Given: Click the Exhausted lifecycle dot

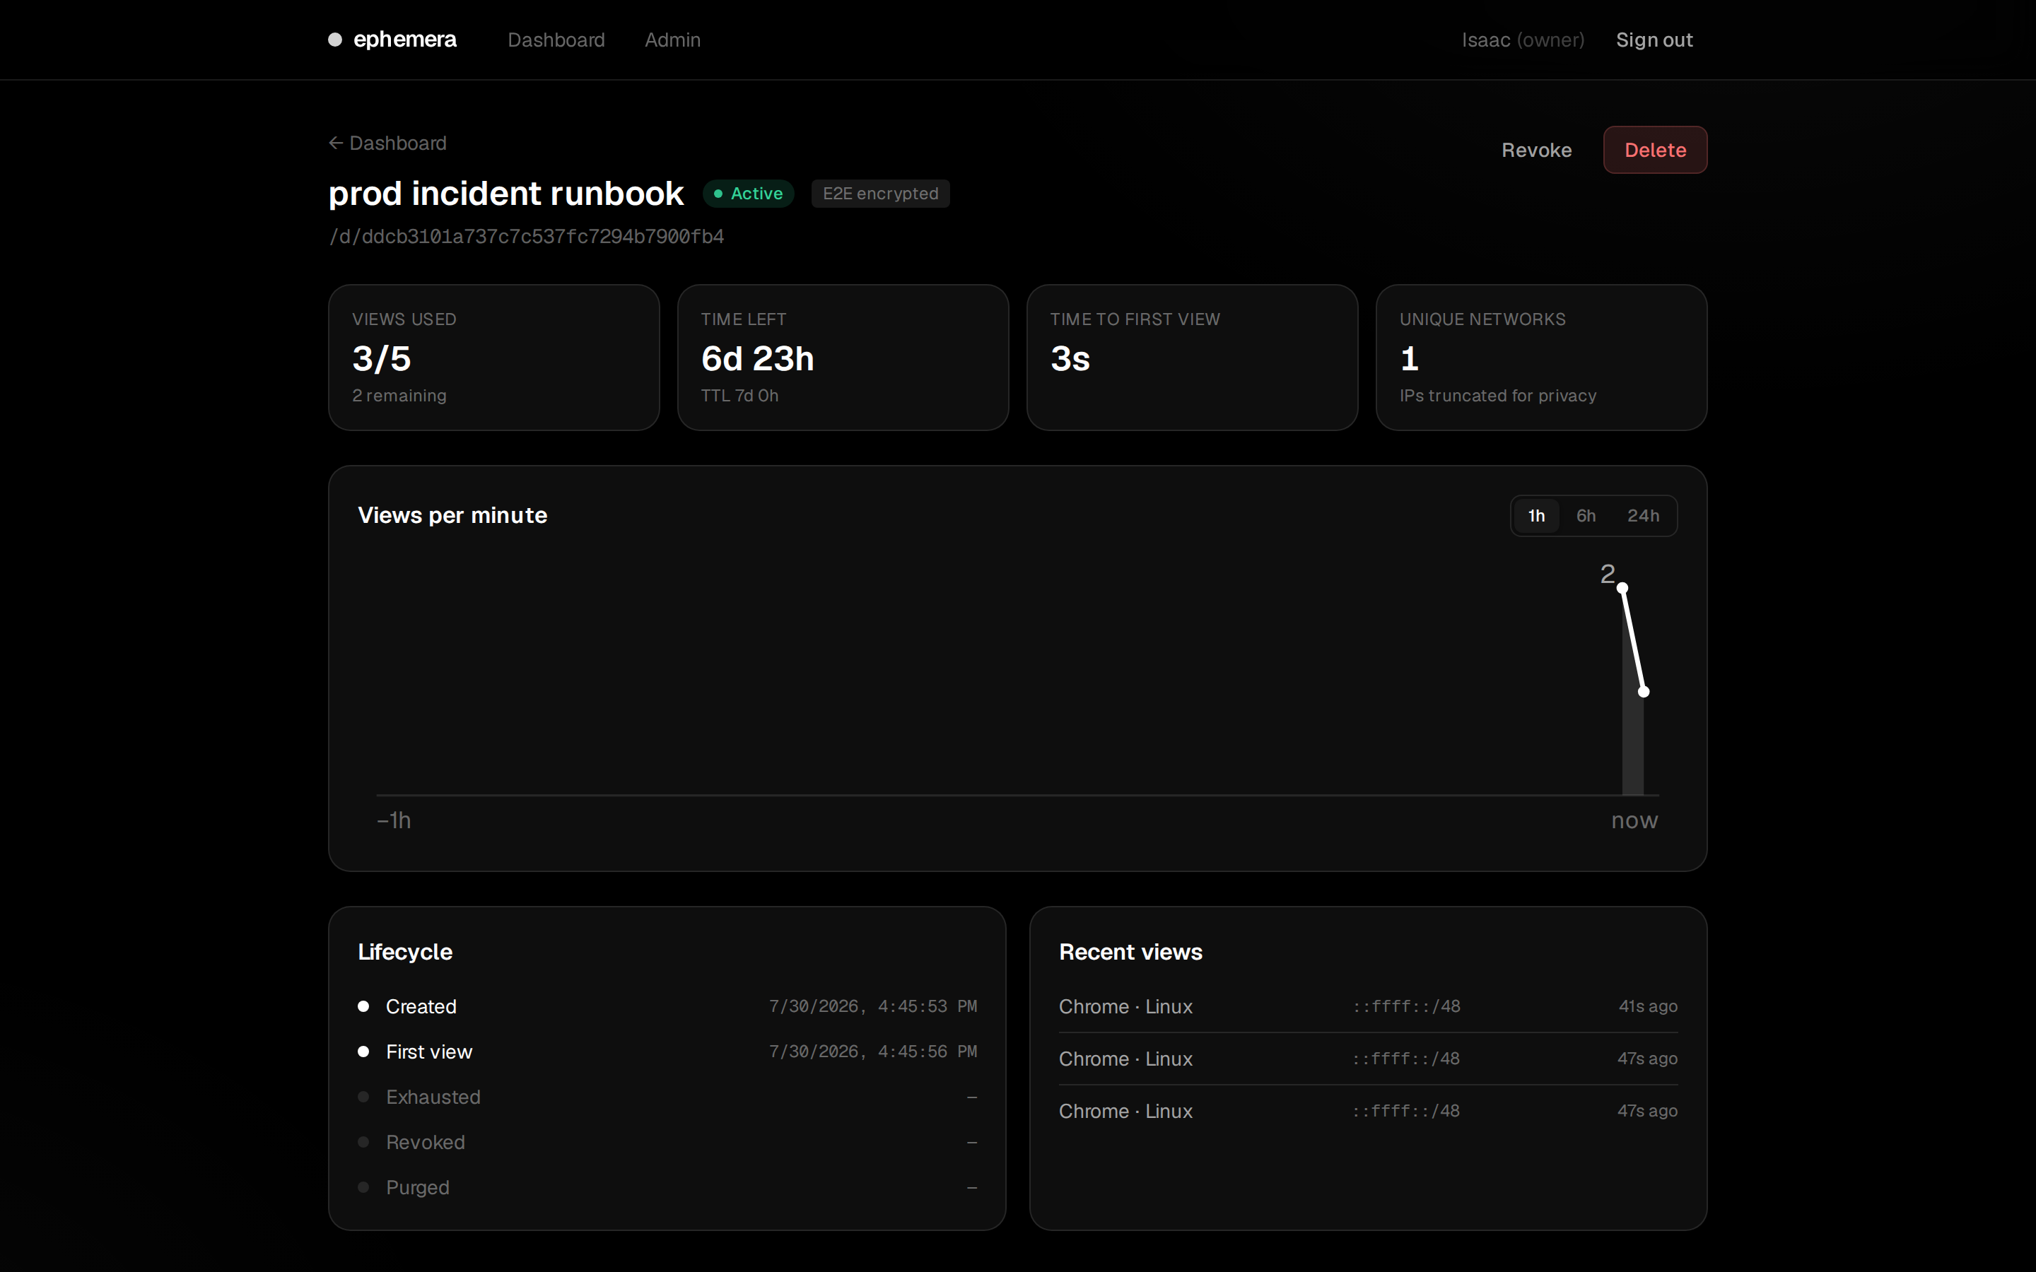Looking at the screenshot, I should click(363, 1097).
